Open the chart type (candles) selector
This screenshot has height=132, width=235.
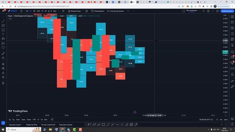[64, 11]
